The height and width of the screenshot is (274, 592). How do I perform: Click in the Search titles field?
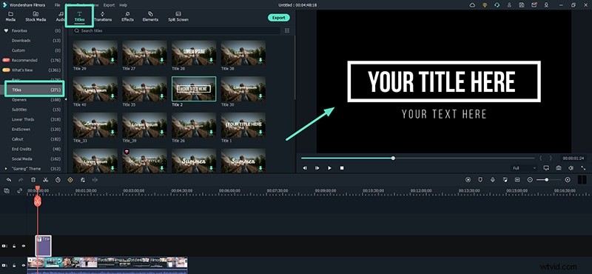pyautogui.click(x=177, y=30)
